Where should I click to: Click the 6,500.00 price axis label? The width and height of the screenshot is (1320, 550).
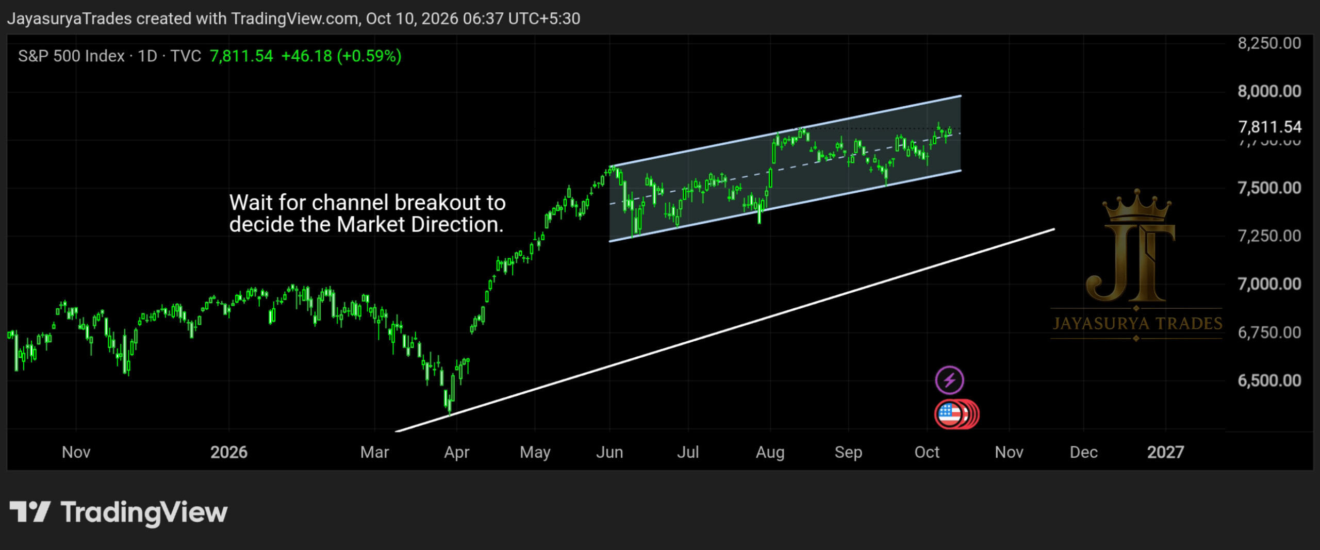tap(1269, 380)
